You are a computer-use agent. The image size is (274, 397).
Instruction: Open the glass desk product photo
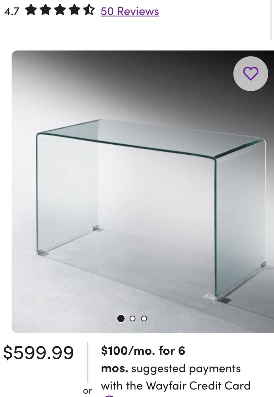pos(143,192)
